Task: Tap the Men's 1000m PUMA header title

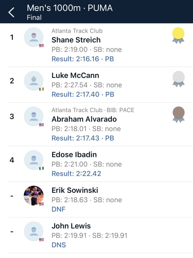Action: [70, 8]
